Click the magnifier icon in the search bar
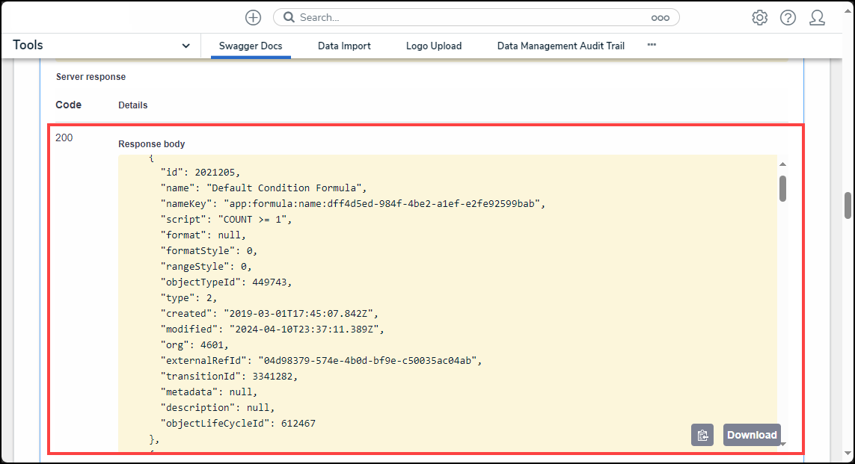Screen dimensions: 855x464 pos(289,17)
